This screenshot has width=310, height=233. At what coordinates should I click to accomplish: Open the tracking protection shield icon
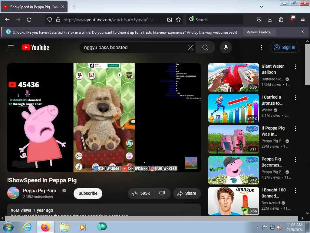(50, 20)
